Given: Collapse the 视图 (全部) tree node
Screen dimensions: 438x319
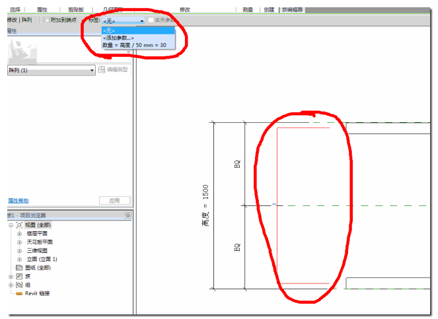Looking at the screenshot, I should (x=11, y=225).
